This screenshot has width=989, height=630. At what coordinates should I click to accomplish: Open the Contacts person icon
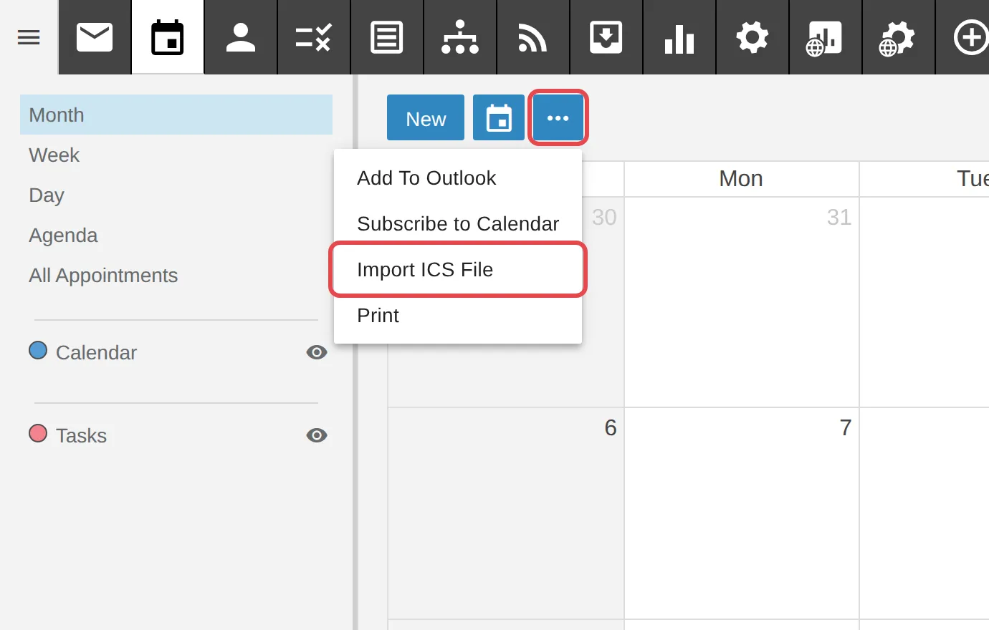(241, 37)
